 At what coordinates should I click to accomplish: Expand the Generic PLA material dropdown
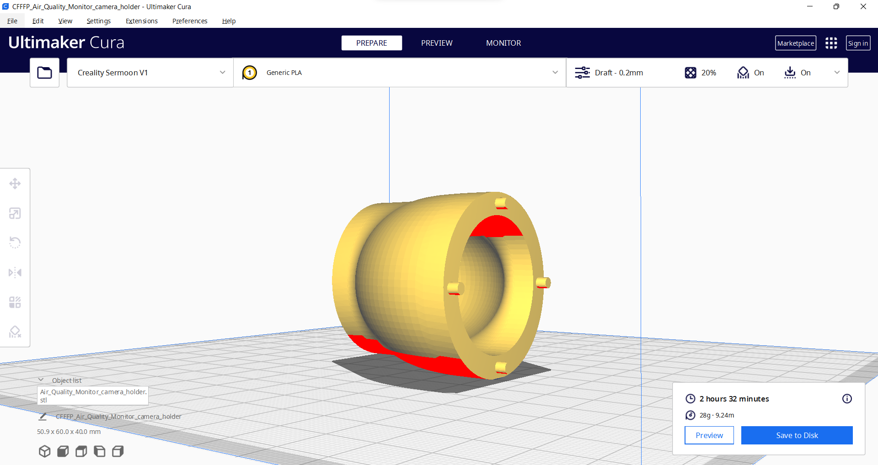(x=555, y=72)
